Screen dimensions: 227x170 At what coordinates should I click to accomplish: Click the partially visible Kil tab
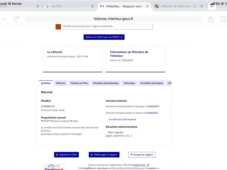coord(169,83)
